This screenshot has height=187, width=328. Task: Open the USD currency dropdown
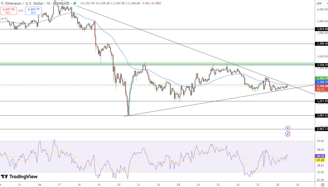pyautogui.click(x=320, y=3)
